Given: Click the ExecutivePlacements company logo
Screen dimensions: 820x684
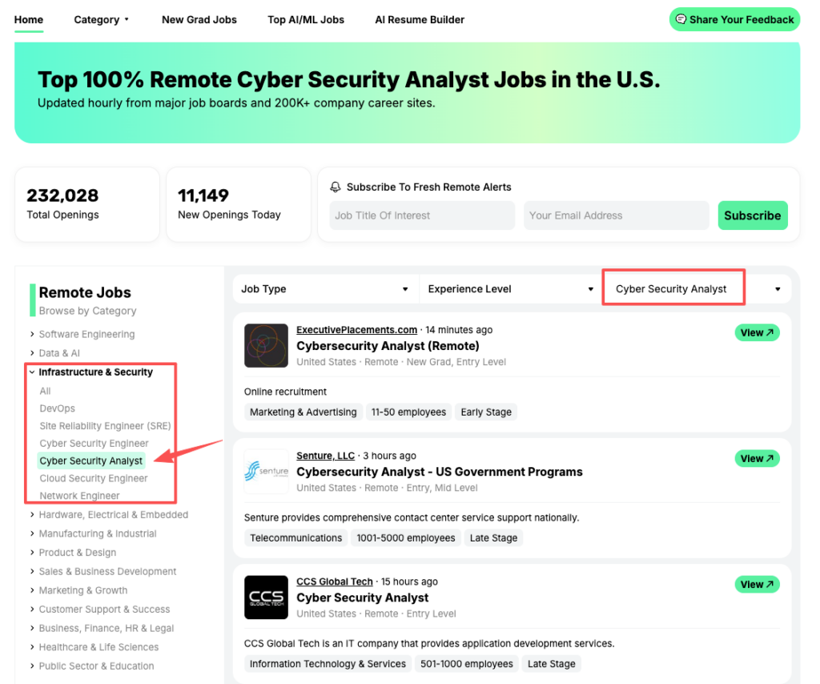Looking at the screenshot, I should tap(266, 345).
